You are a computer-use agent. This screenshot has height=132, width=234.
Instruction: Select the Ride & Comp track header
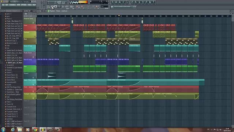30,62
